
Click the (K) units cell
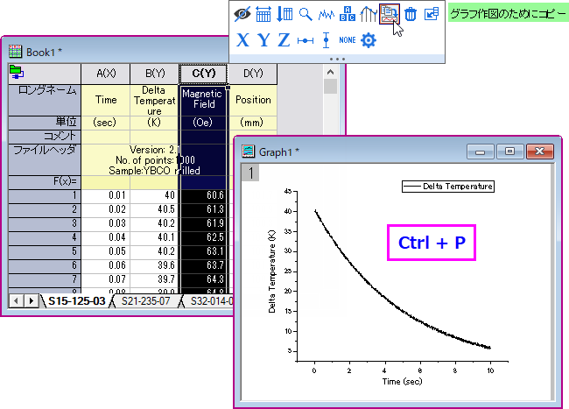coord(155,123)
